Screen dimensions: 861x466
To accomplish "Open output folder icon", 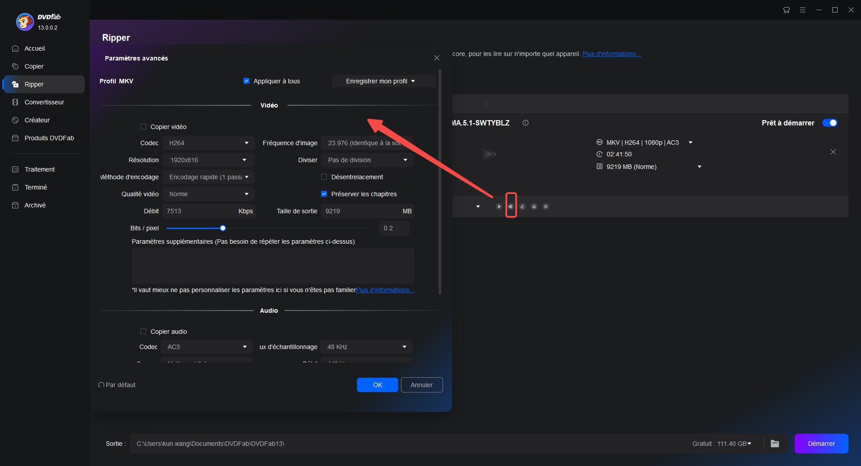I will pyautogui.click(x=775, y=444).
